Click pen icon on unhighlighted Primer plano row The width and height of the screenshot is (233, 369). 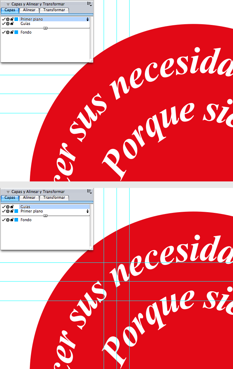pyautogui.click(x=87, y=211)
